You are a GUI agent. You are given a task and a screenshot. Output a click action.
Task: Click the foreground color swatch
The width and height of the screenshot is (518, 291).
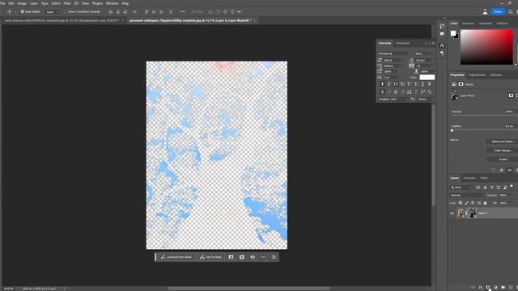click(x=453, y=33)
